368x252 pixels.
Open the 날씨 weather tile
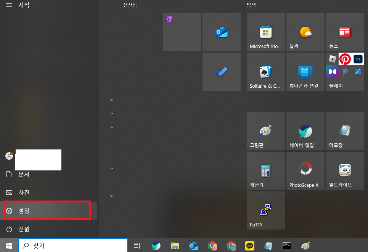tap(305, 32)
